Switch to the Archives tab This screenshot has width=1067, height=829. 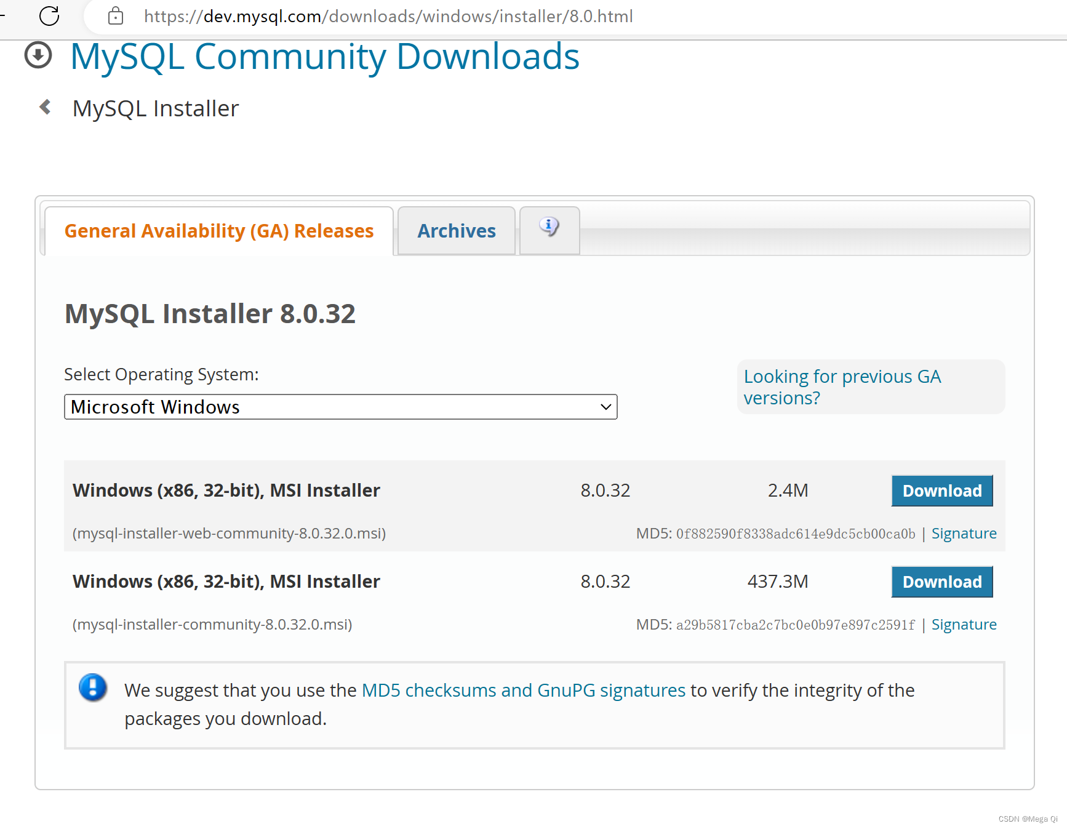[x=457, y=231]
